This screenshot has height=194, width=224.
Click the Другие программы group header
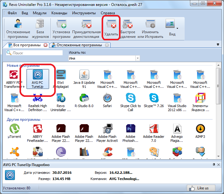[24, 120]
